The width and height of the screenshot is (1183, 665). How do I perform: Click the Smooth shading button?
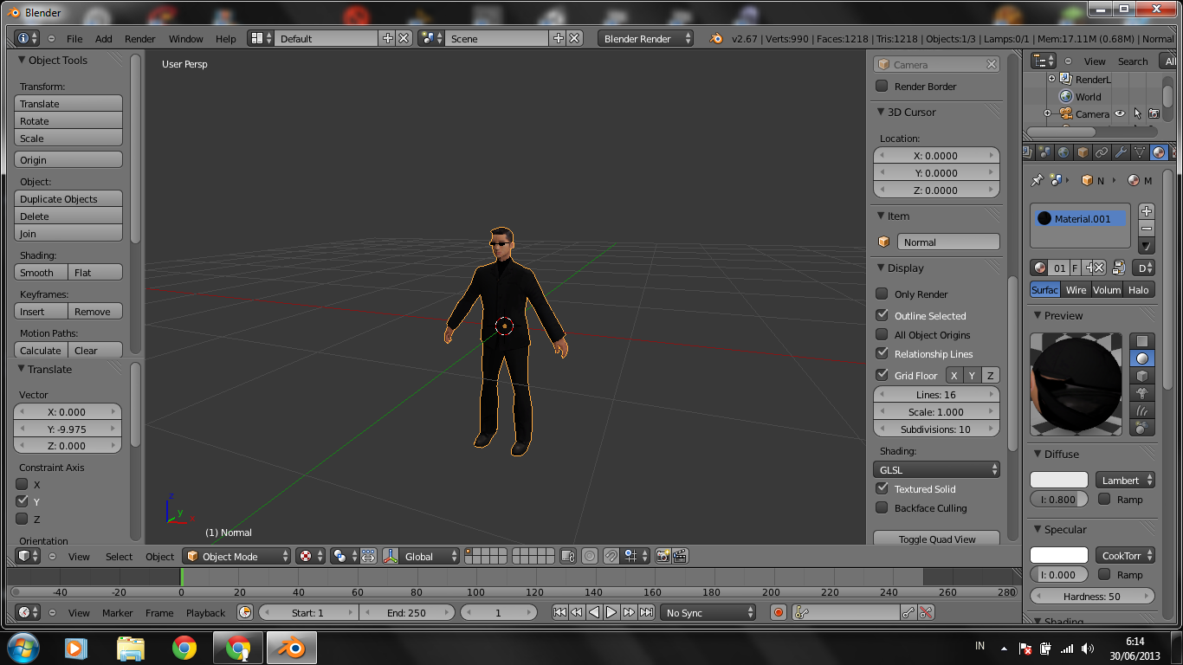41,273
